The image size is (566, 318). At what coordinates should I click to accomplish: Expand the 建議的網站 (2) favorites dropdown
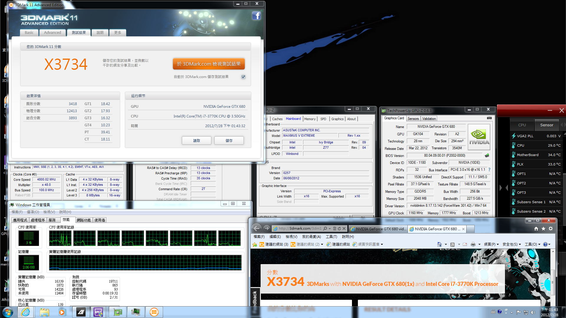[x=322, y=244]
